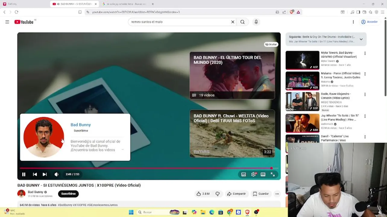This screenshot has height=217, width=387.
Task: Hide end screen with Ocultar button
Action: pos(271,44)
